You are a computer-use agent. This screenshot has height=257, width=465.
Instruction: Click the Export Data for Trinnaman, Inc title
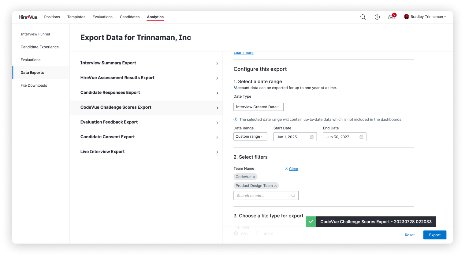[x=136, y=38]
